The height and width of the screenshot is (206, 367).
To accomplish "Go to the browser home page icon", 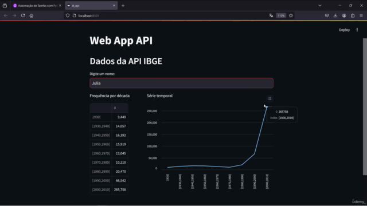I will (32, 15).
